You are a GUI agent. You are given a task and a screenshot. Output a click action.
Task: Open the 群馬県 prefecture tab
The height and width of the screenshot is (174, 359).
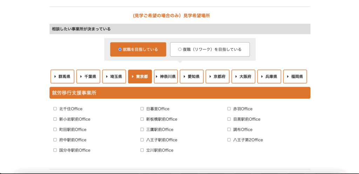[62, 76]
